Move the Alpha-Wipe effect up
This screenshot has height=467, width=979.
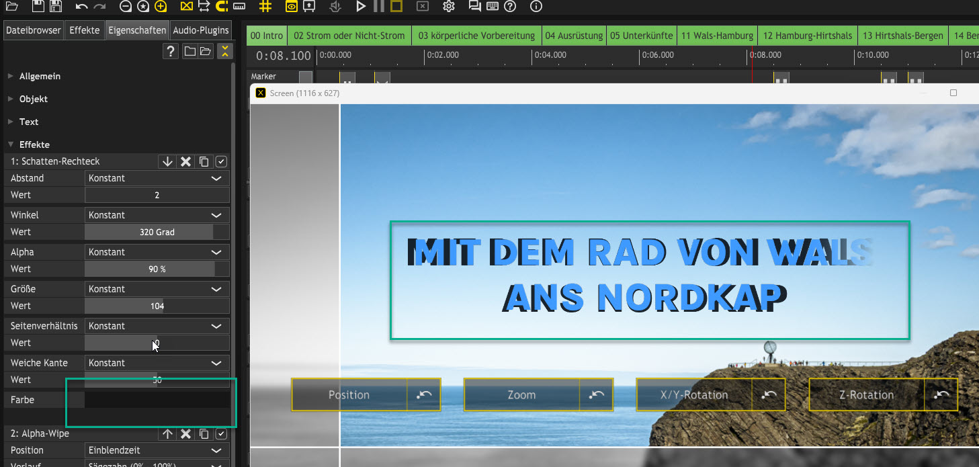pos(167,434)
